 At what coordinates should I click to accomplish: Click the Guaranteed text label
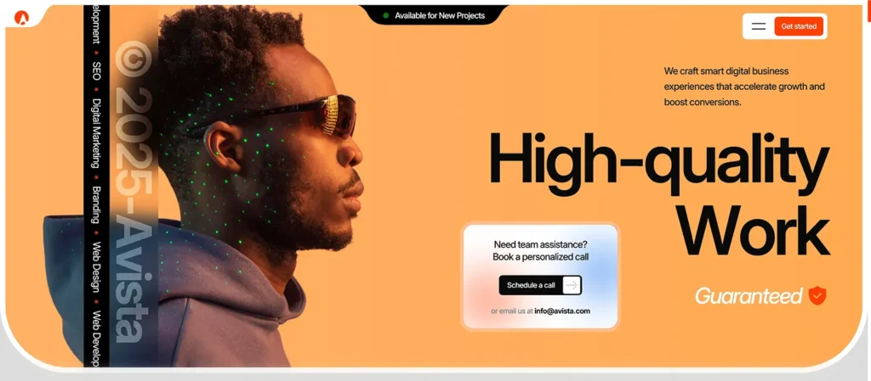[749, 295]
